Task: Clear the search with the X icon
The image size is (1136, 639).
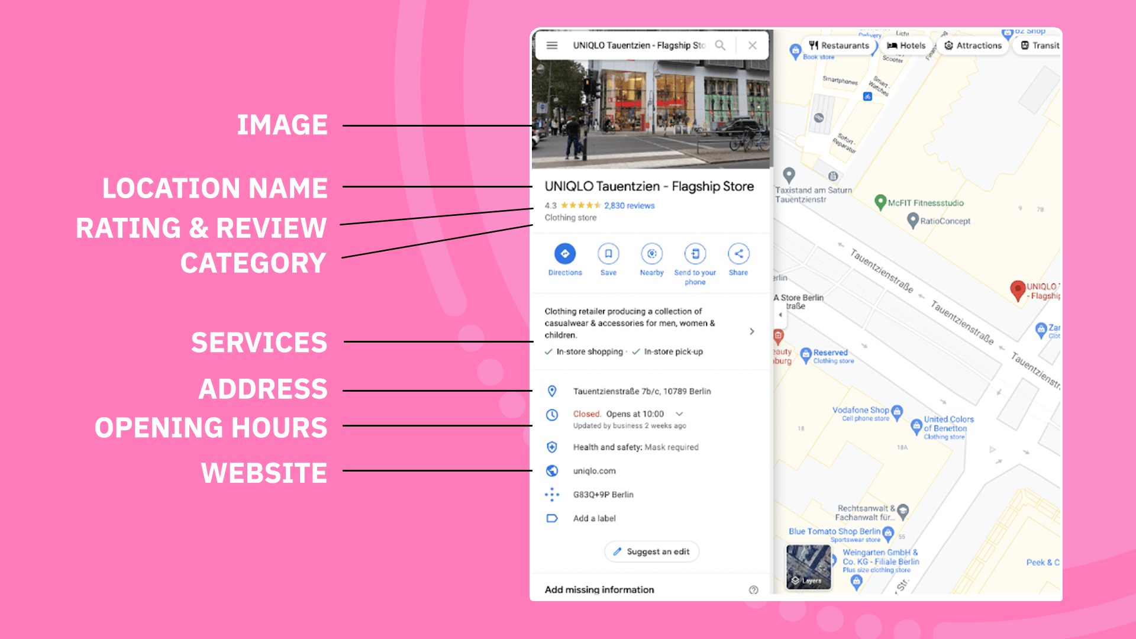Action: (752, 46)
